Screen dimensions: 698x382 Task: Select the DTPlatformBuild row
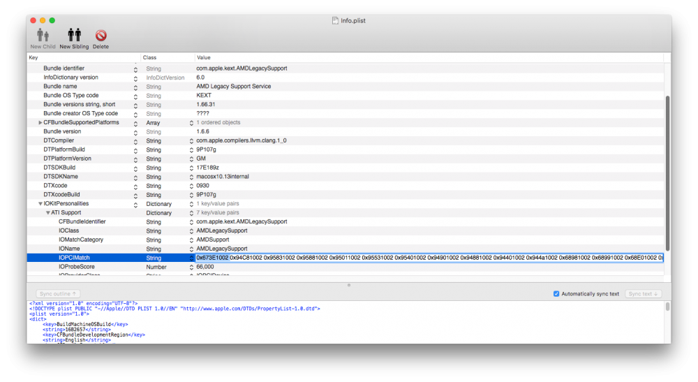pyautogui.click(x=346, y=149)
